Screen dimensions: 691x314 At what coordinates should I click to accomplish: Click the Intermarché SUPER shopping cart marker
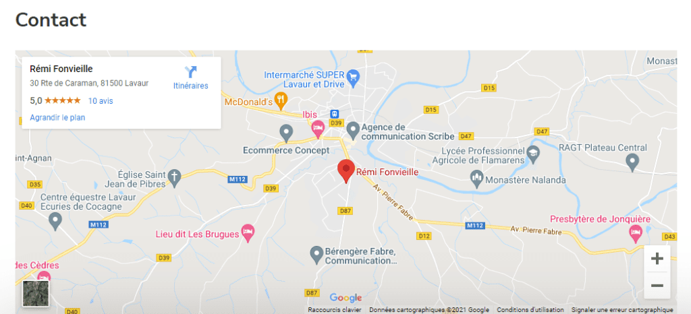click(x=353, y=77)
